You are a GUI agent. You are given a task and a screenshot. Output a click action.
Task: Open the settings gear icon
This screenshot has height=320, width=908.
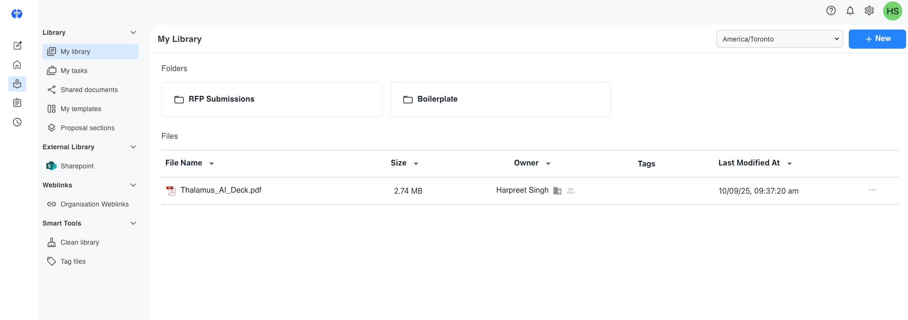869,10
